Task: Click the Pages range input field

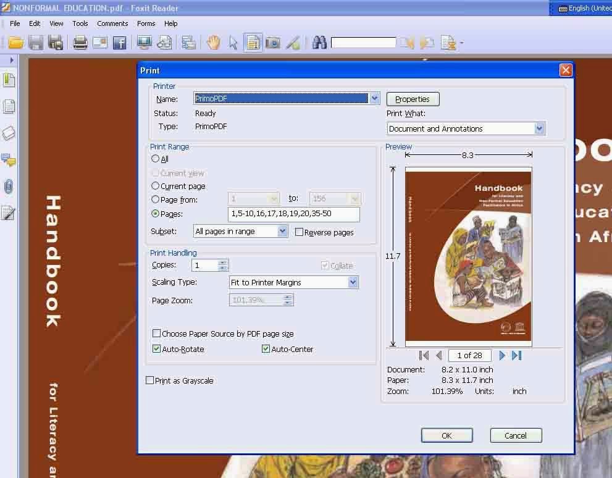Action: tap(293, 214)
